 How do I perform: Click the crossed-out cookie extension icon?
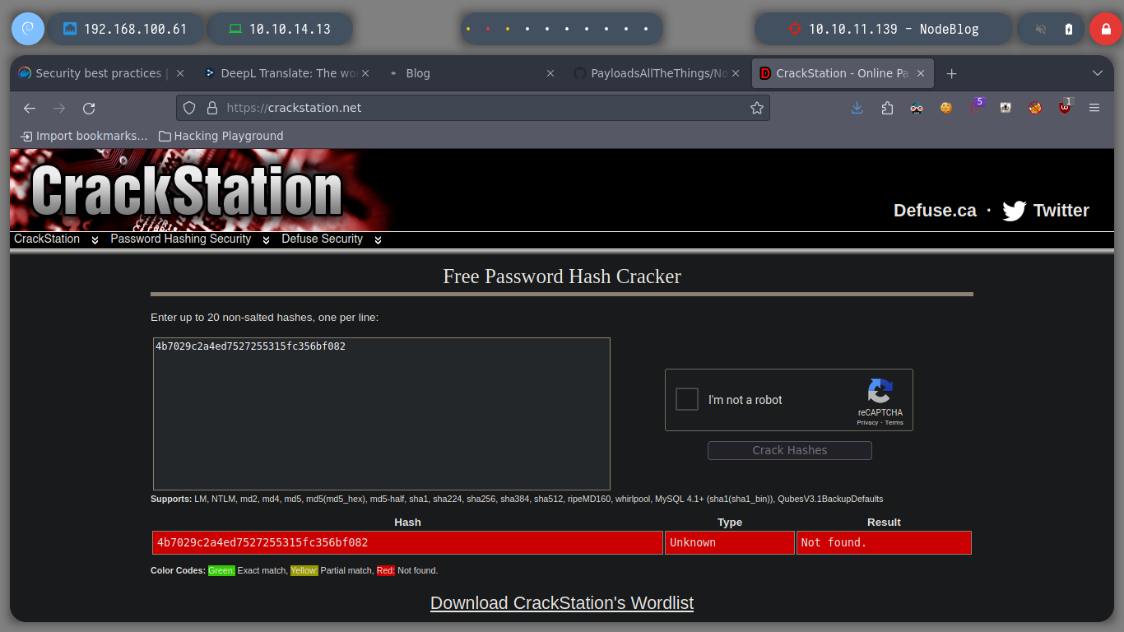[x=1035, y=108]
